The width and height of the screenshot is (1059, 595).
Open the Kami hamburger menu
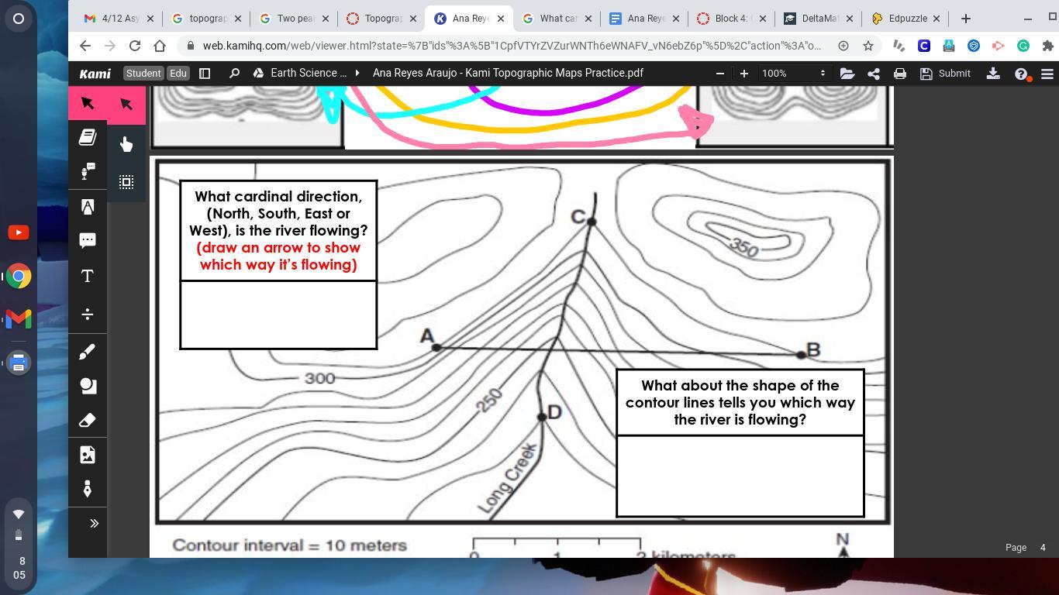point(1047,74)
